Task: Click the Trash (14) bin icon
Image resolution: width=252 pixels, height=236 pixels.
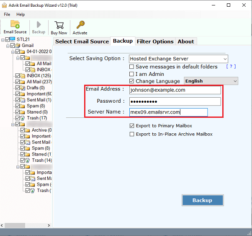Action: coord(28,161)
